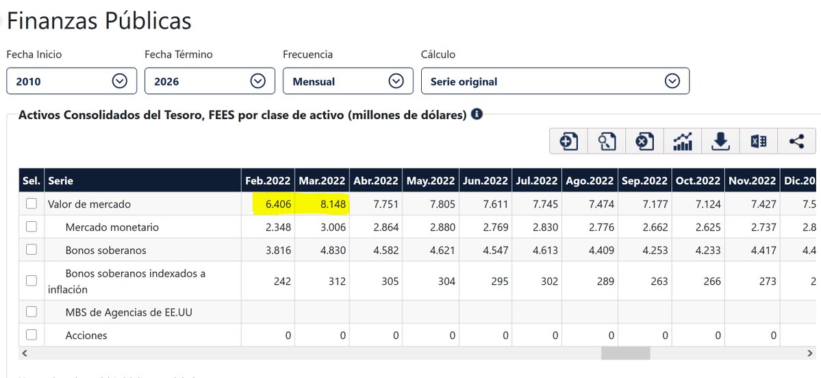This screenshot has height=378, width=821.
Task: Click the Bonos soberanos series name
Action: (105, 250)
